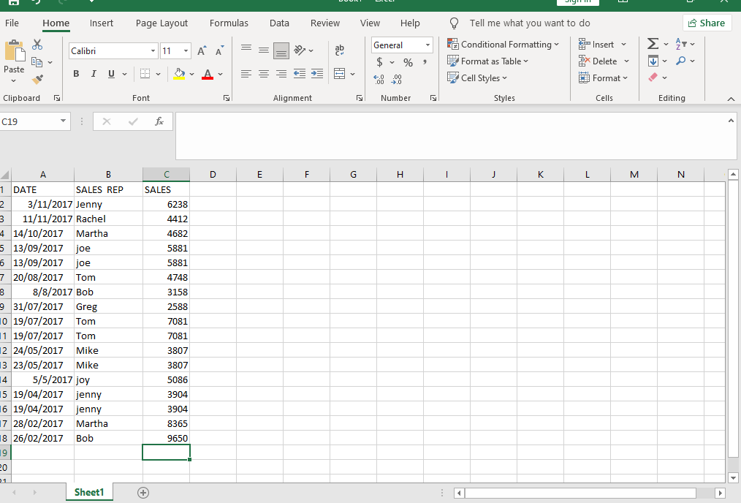The width and height of the screenshot is (741, 503).
Task: Click the Percent Style icon
Action: tap(408, 63)
